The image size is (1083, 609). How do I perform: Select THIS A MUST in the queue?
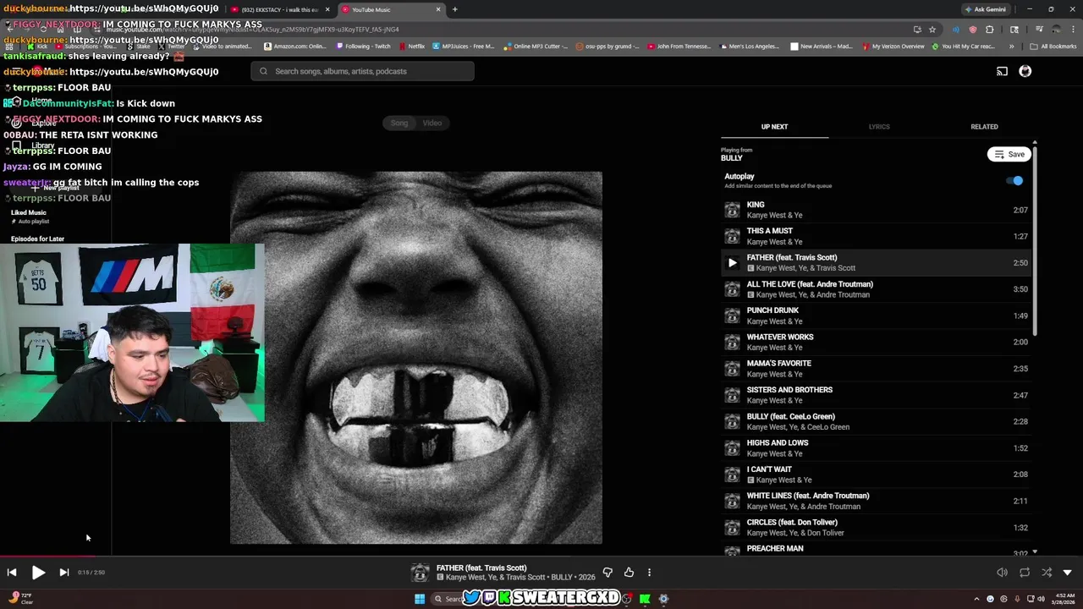877,236
